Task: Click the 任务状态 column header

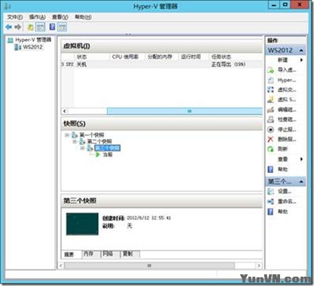Action: pos(235,57)
